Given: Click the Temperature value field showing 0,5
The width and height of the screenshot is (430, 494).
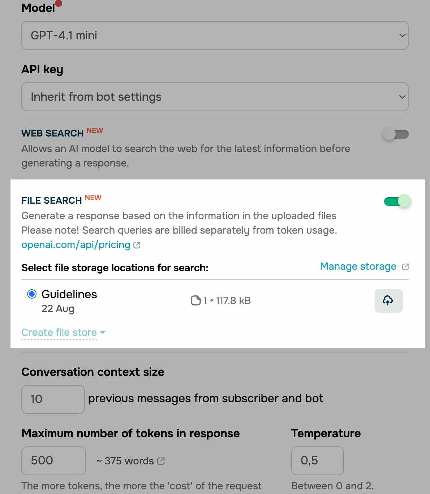Looking at the screenshot, I should click(x=317, y=461).
